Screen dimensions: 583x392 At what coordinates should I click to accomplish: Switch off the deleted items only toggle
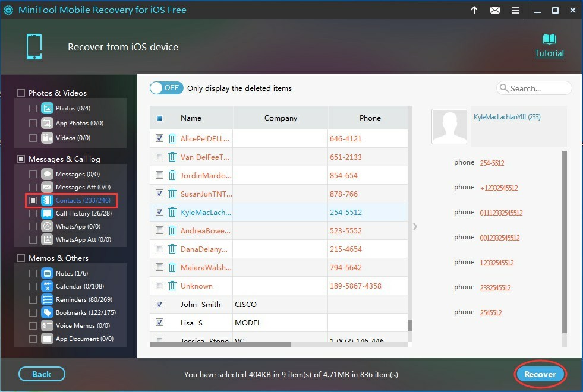tap(166, 87)
